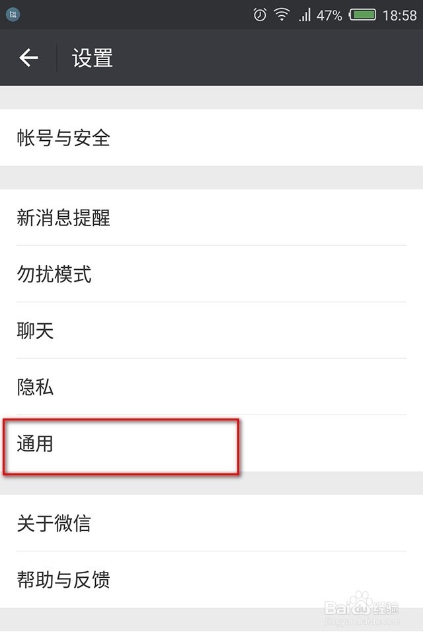The height and width of the screenshot is (636, 423).
Task: Tap the back arrow to exit Settings
Action: pyautogui.click(x=28, y=58)
